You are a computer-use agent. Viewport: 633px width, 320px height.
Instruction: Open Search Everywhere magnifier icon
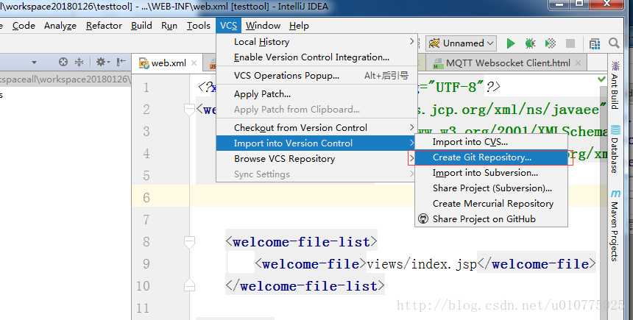click(x=614, y=43)
